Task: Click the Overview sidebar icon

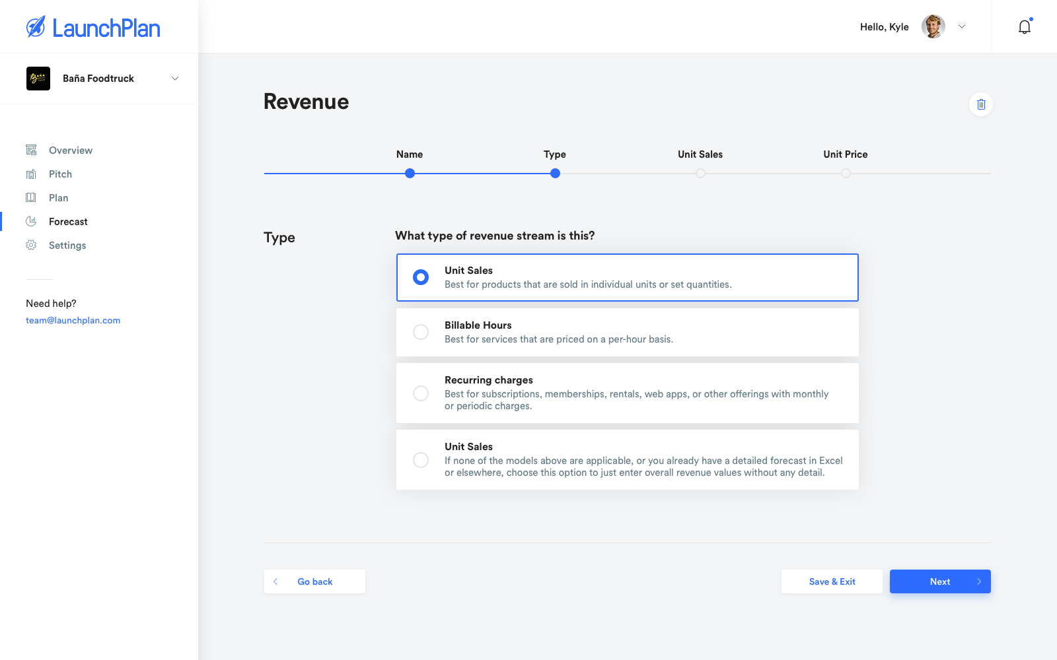Action: coord(31,150)
